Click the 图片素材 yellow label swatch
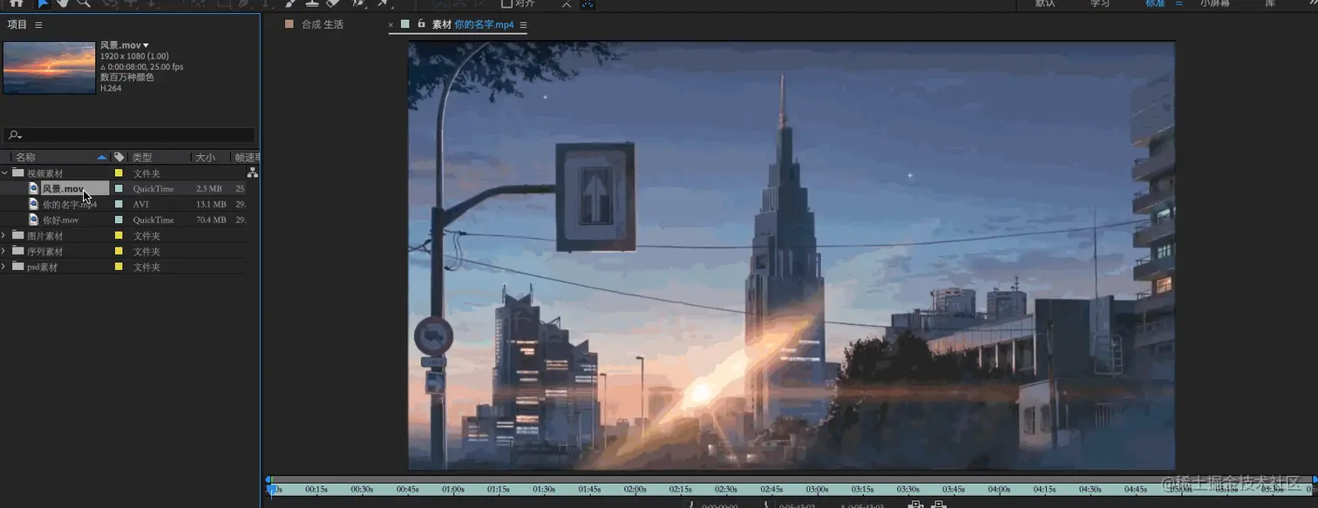This screenshot has height=508, width=1318. (x=119, y=236)
